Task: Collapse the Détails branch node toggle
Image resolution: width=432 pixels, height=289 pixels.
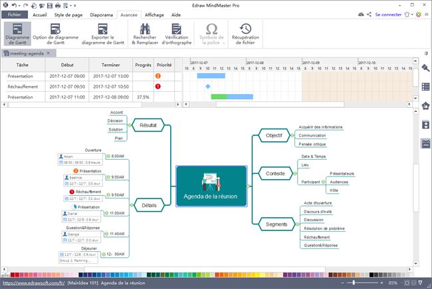Action: pyautogui.click(x=132, y=205)
